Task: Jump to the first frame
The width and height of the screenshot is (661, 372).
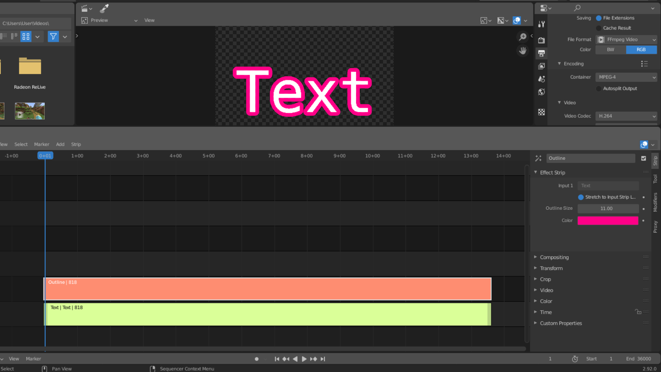Action: (277, 359)
